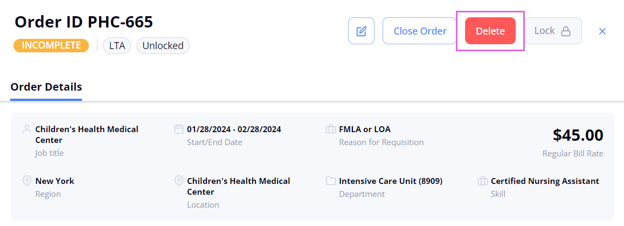The height and width of the screenshot is (226, 624).
Task: Click the LTA tag chip
Action: 117,45
